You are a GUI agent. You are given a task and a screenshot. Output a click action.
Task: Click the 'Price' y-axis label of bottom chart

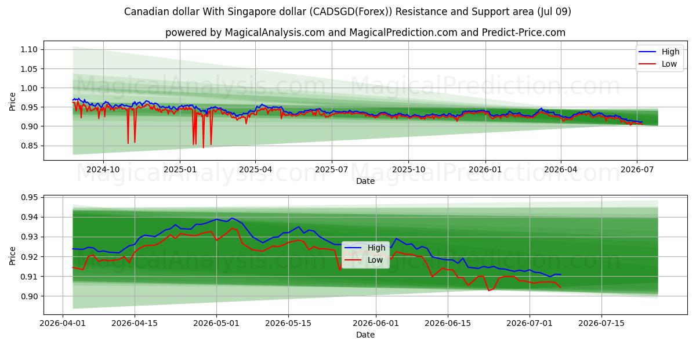13,255
